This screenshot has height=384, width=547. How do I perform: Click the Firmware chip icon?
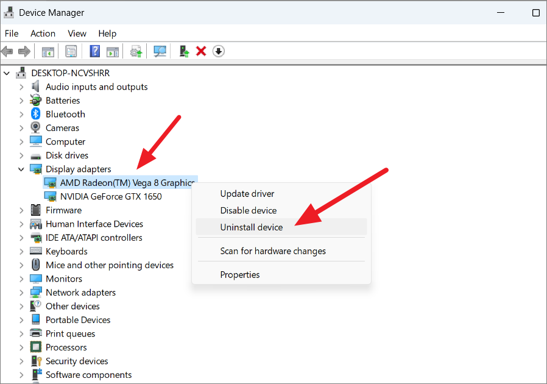(35, 210)
